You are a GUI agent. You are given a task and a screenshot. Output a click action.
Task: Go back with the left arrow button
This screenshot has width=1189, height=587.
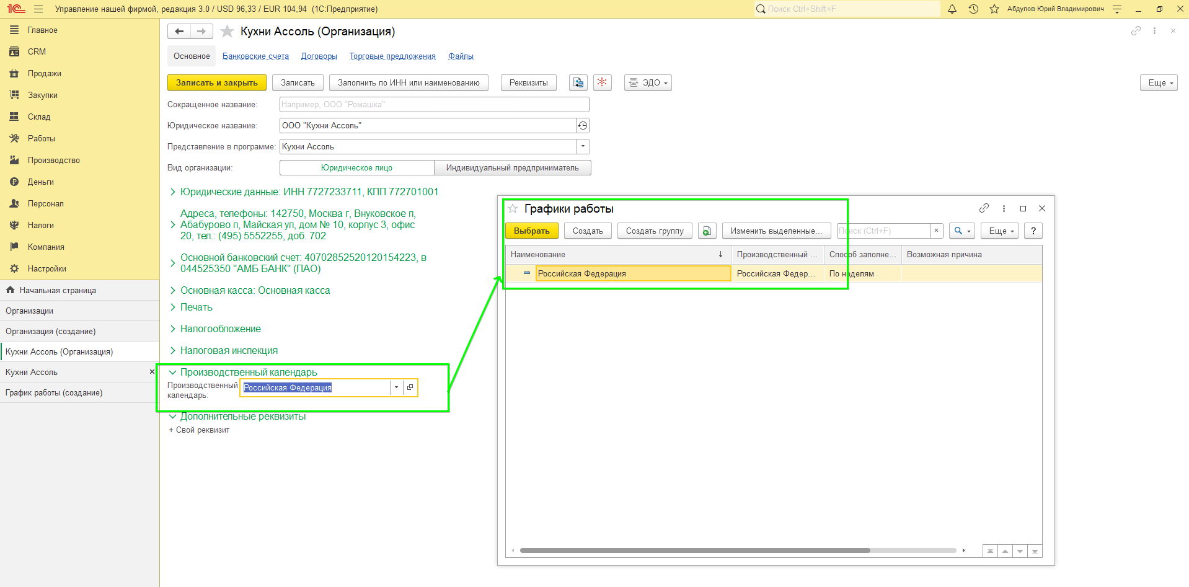(x=179, y=32)
